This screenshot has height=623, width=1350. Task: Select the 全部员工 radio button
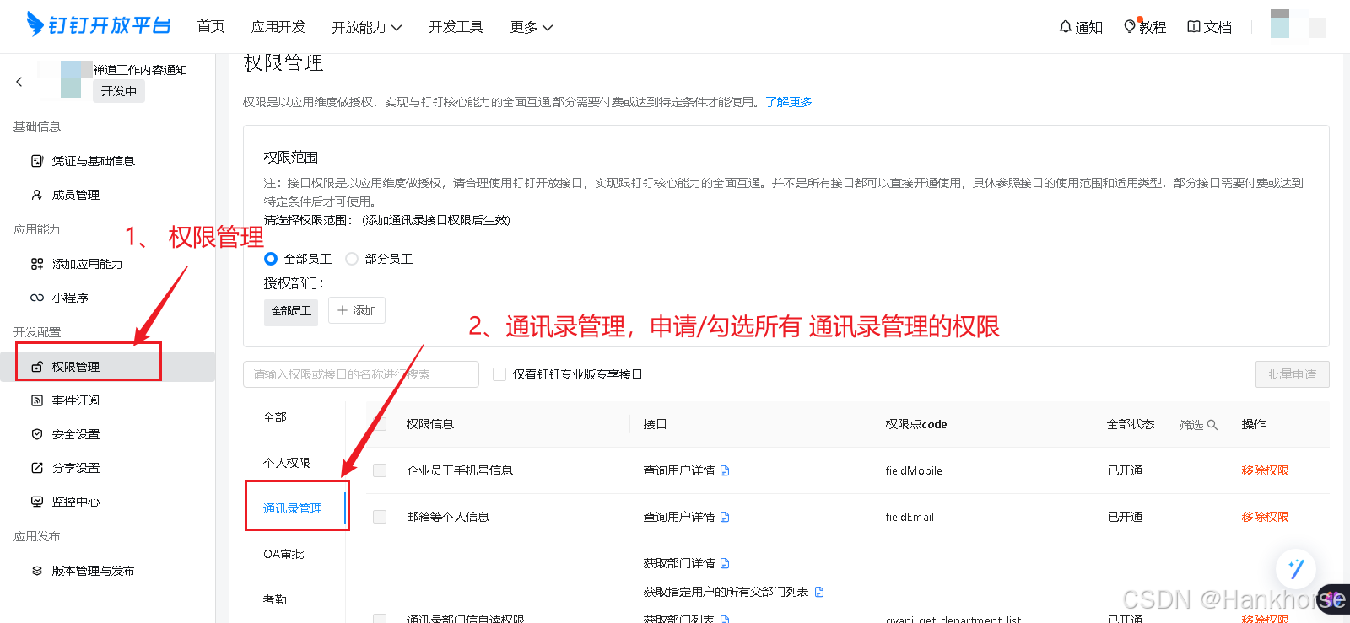pos(271,259)
